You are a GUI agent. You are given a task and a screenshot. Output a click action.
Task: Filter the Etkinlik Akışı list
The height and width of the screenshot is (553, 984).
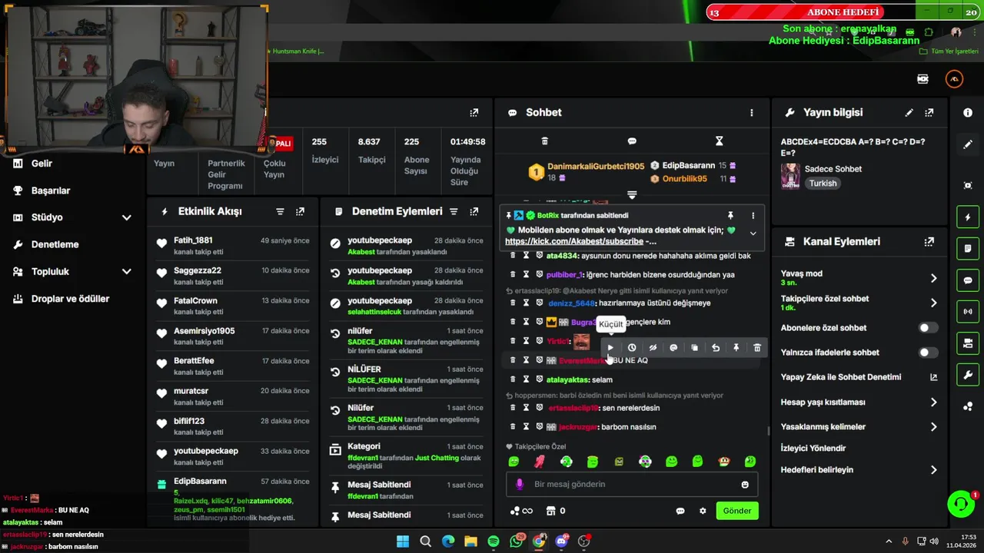(x=280, y=211)
